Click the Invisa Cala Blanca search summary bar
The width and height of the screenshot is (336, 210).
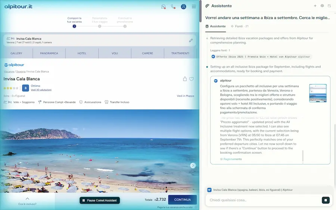tap(99, 40)
